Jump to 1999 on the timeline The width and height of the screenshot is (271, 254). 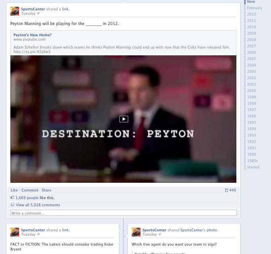coord(252,97)
